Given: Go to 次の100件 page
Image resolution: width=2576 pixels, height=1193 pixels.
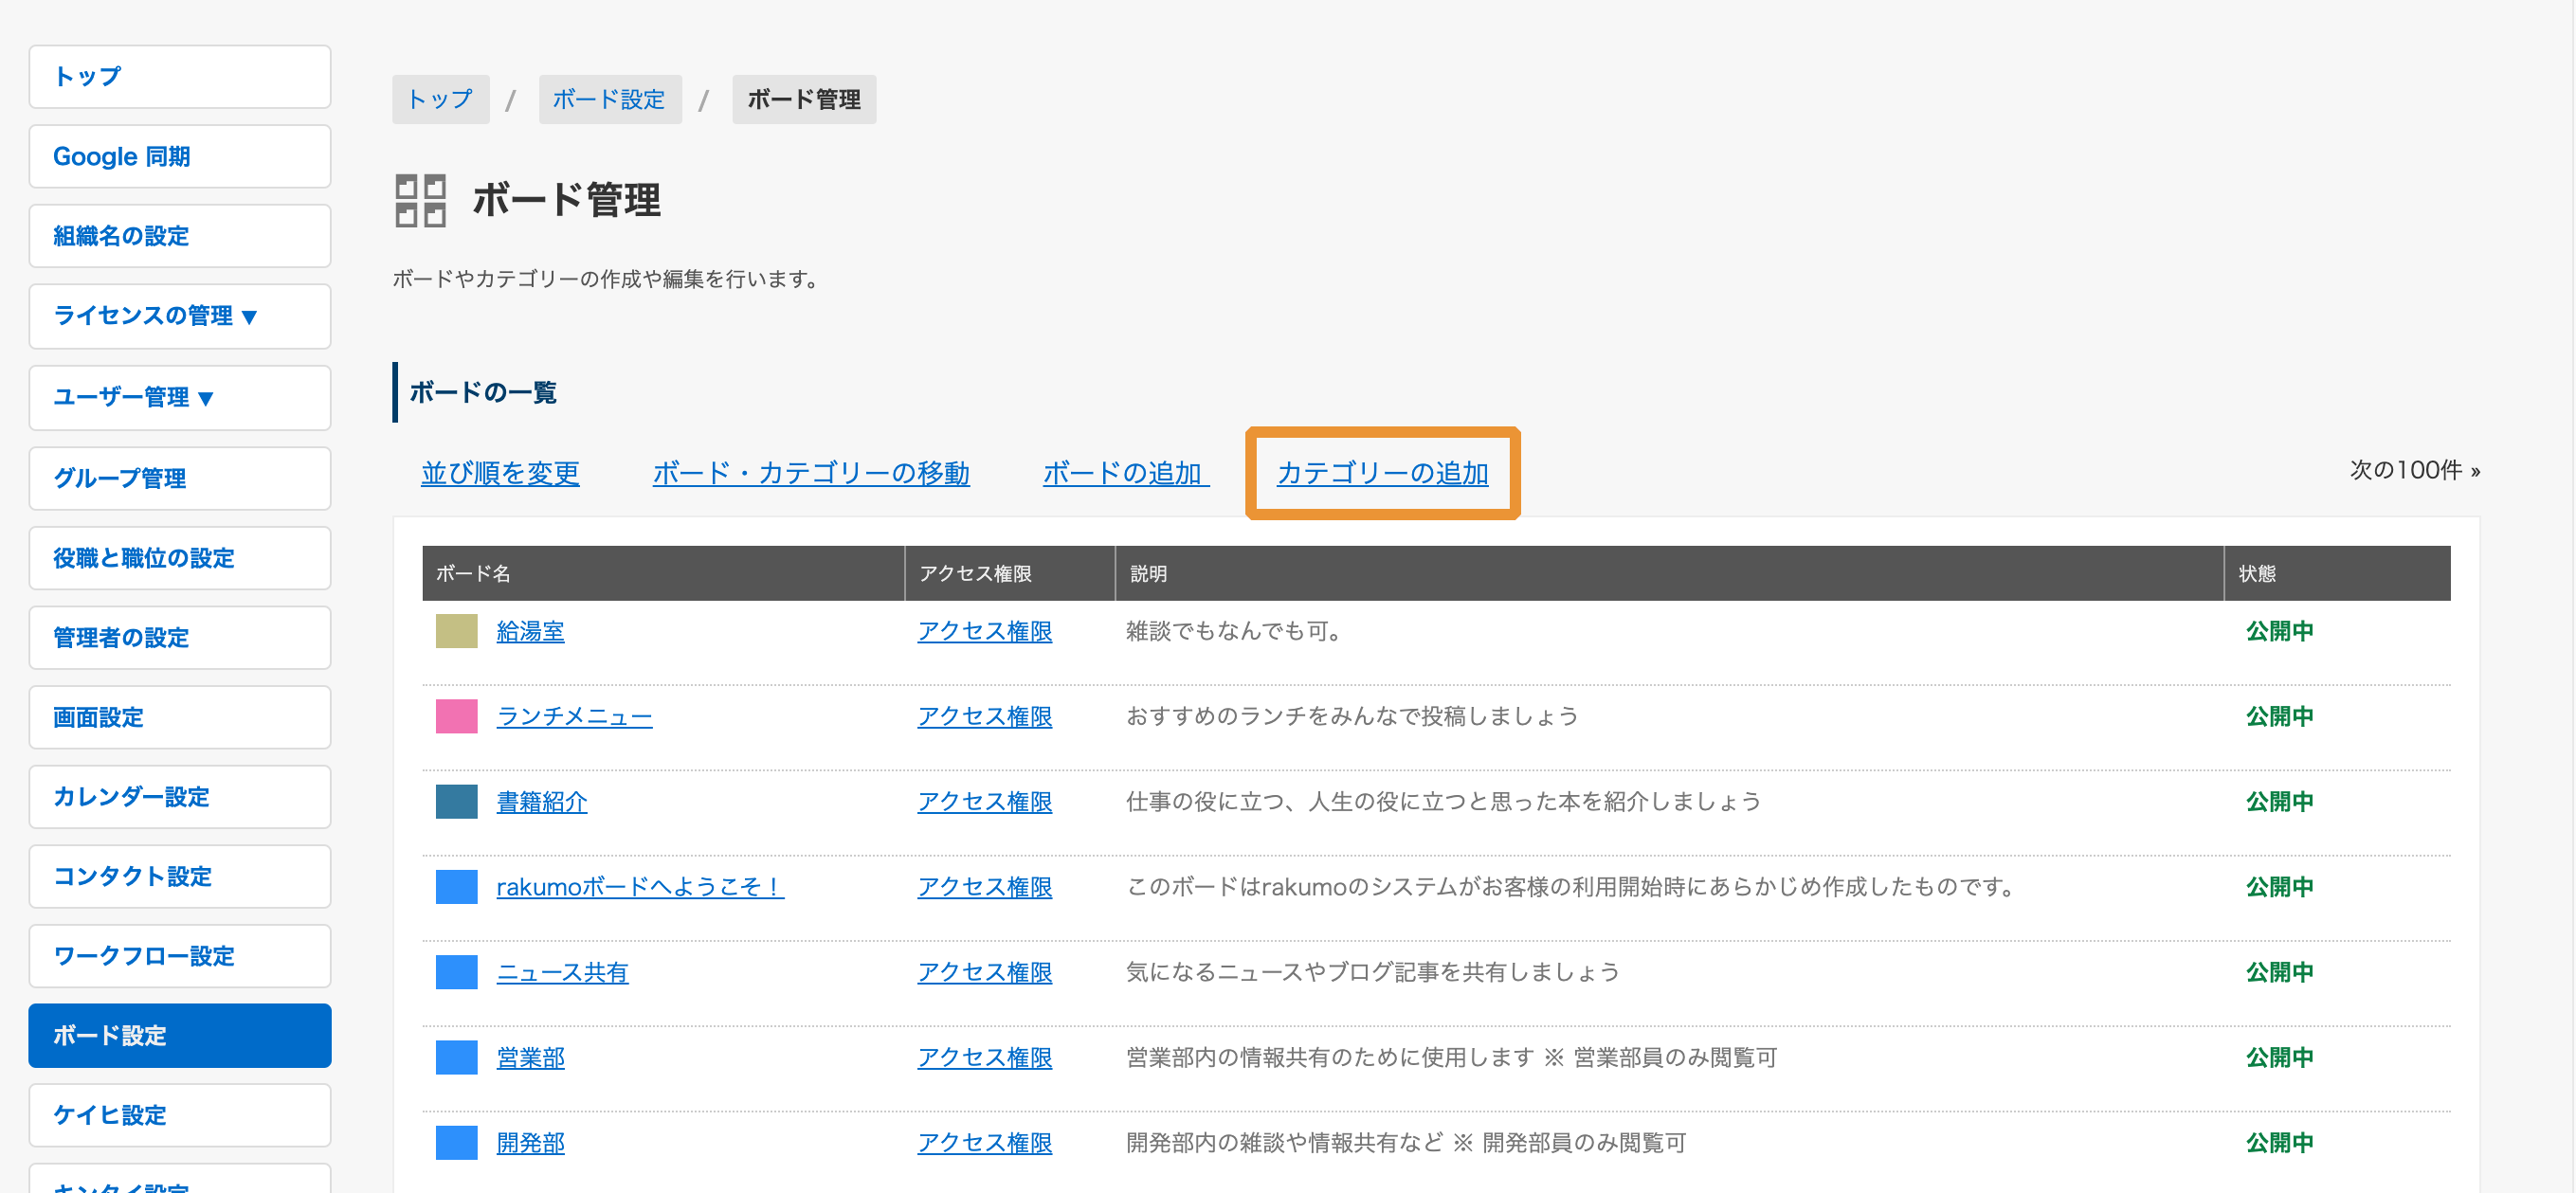Looking at the screenshot, I should click(2415, 470).
